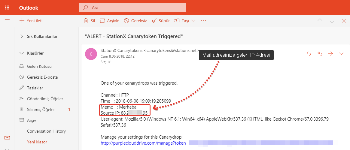350x150 pixels.
Task: Click Yeni ileti to compose message
Action: click(x=31, y=21)
